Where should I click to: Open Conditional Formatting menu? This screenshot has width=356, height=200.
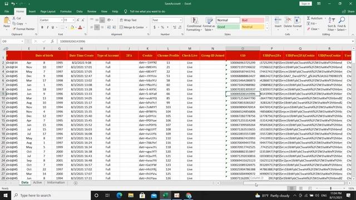coord(194,24)
